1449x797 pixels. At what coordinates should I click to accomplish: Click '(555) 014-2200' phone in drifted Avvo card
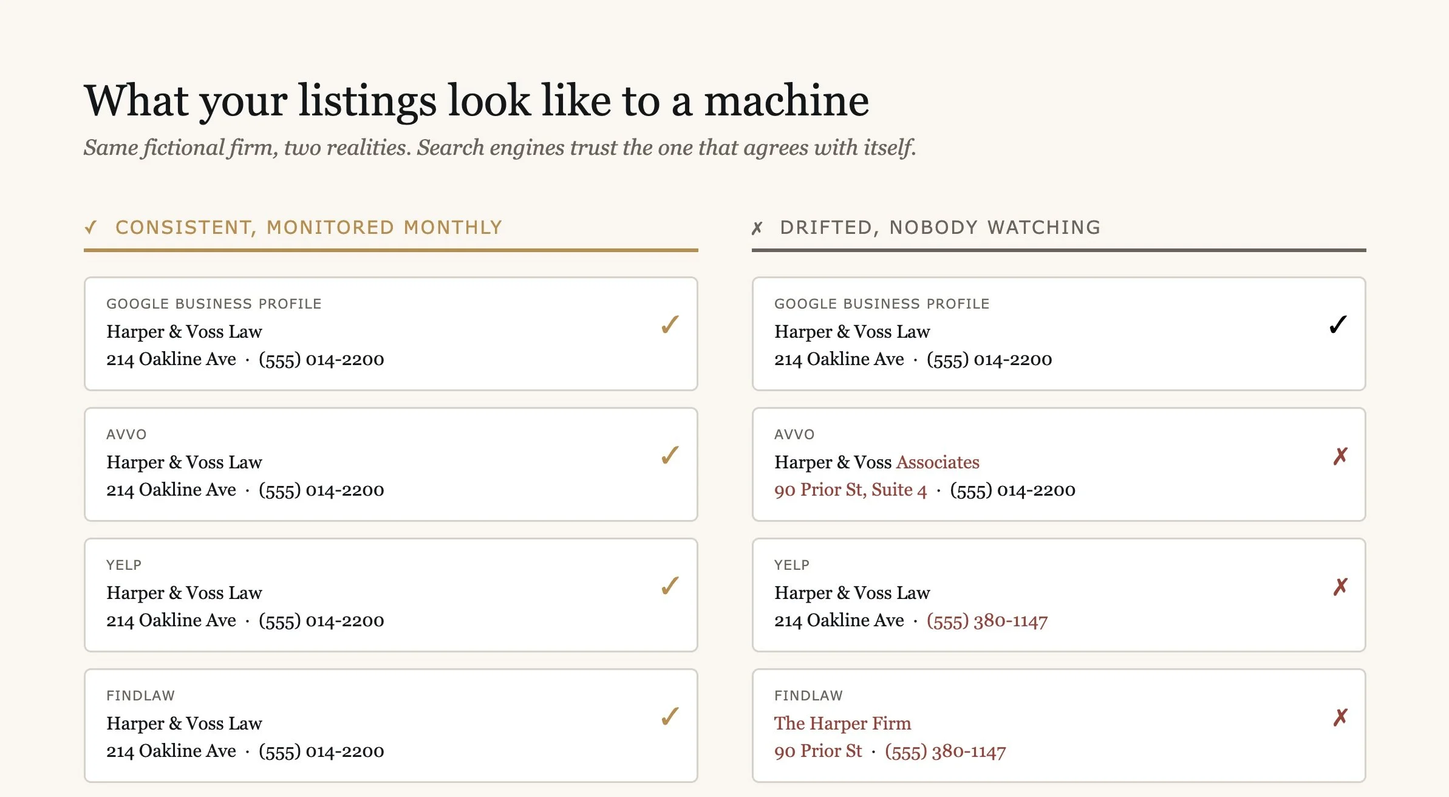(x=1012, y=490)
